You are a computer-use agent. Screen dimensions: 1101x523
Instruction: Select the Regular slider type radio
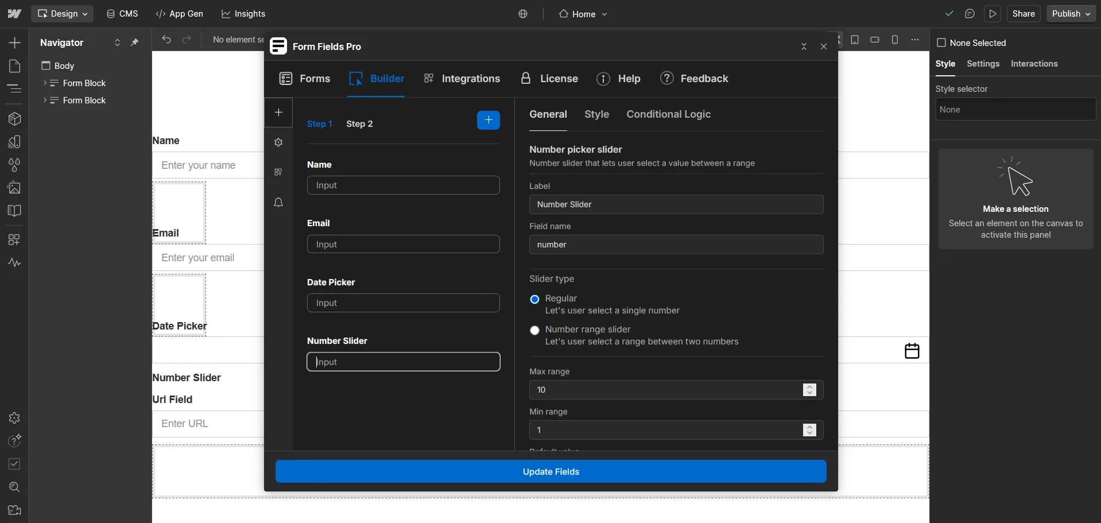pyautogui.click(x=534, y=299)
